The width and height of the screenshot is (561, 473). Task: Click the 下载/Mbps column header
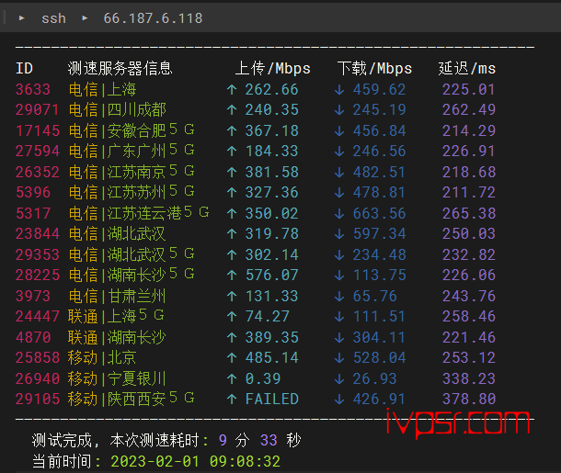[x=374, y=68]
